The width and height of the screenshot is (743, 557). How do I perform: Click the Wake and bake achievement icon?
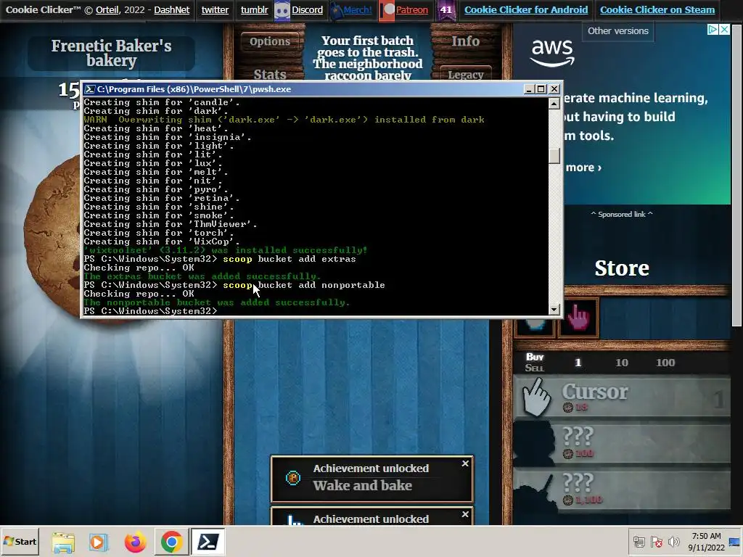[x=293, y=478]
